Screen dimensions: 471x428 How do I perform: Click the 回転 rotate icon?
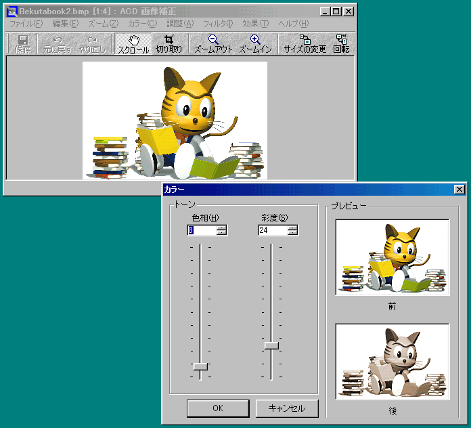tap(341, 44)
